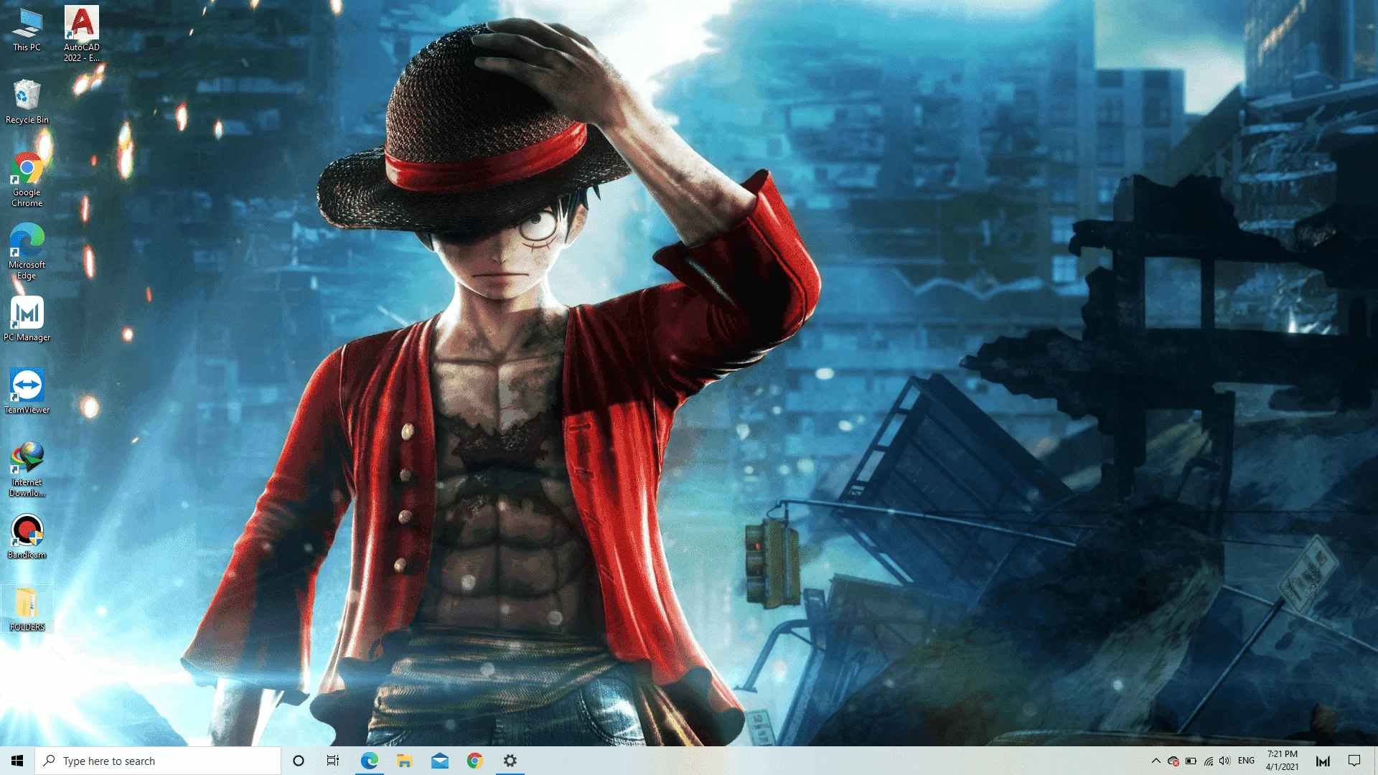
Task: Open Task View on the taskbar
Action: pyautogui.click(x=333, y=761)
